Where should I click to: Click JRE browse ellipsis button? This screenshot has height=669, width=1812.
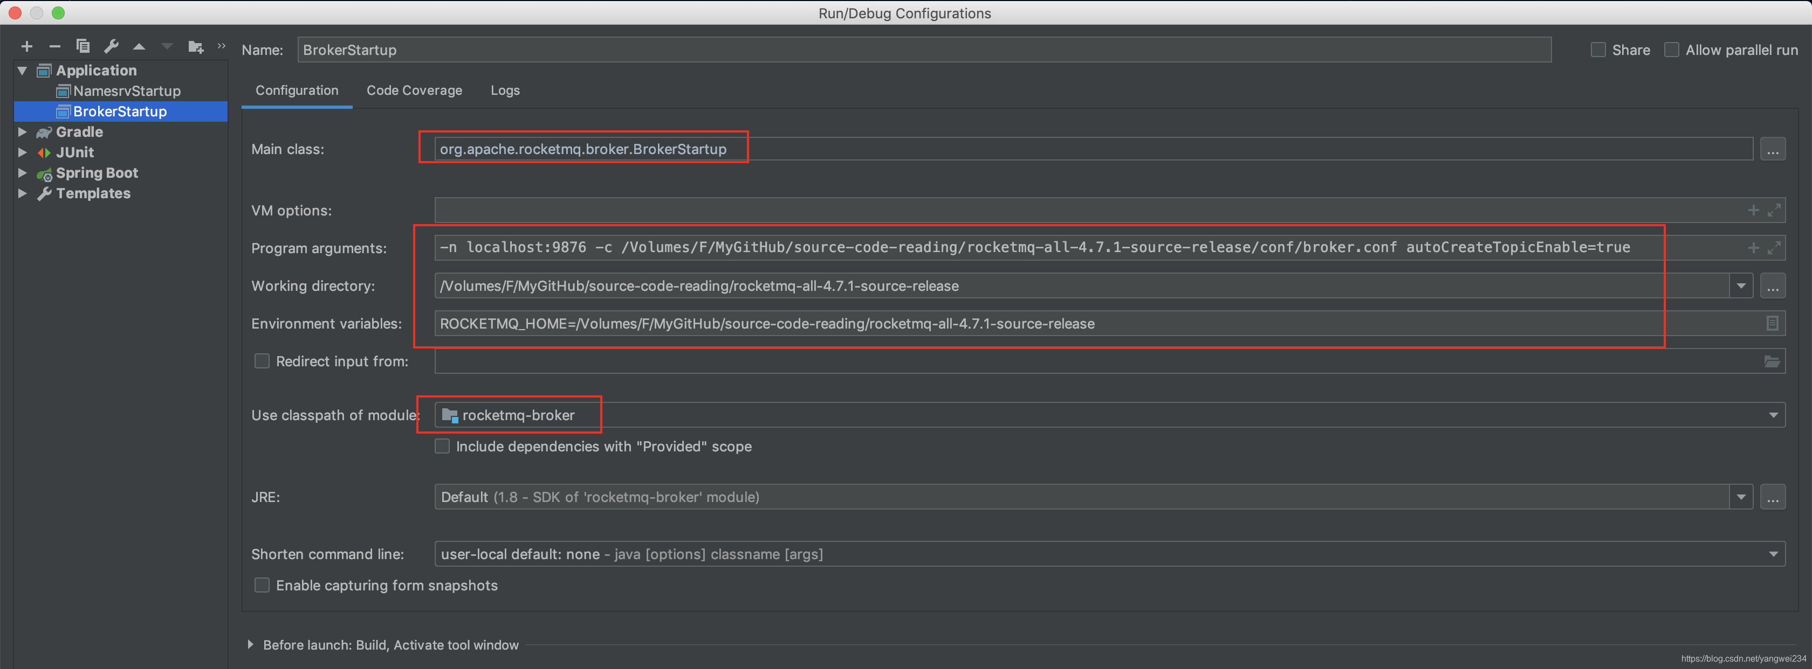(1772, 498)
